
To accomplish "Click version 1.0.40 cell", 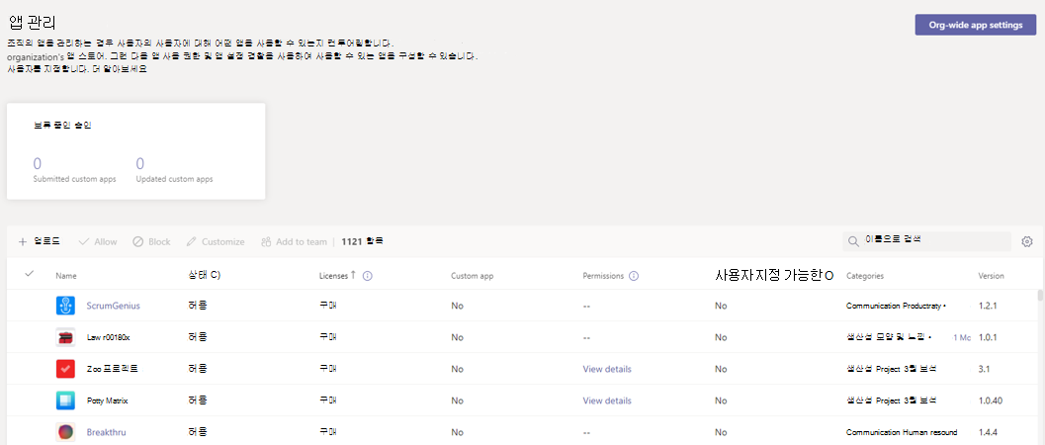I will [991, 401].
